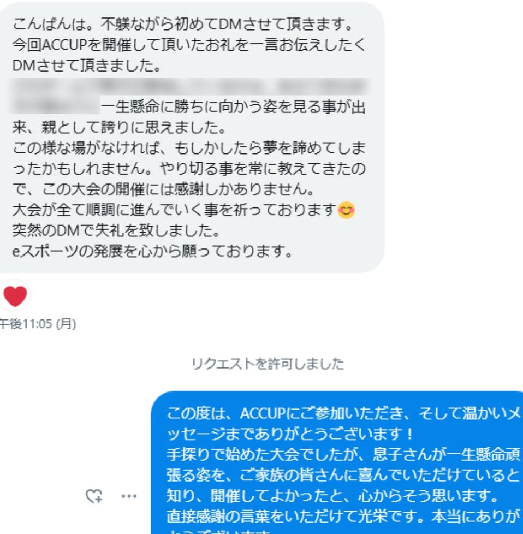Click blue bubble line この度は、ACCUPにご参加

(344, 413)
